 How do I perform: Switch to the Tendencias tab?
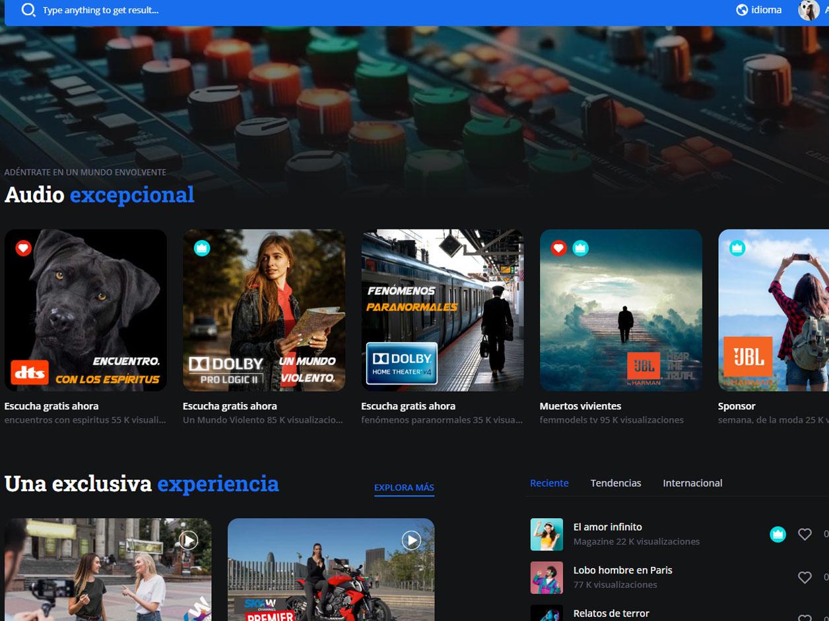pos(616,483)
